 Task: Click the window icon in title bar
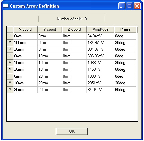point(6,6)
